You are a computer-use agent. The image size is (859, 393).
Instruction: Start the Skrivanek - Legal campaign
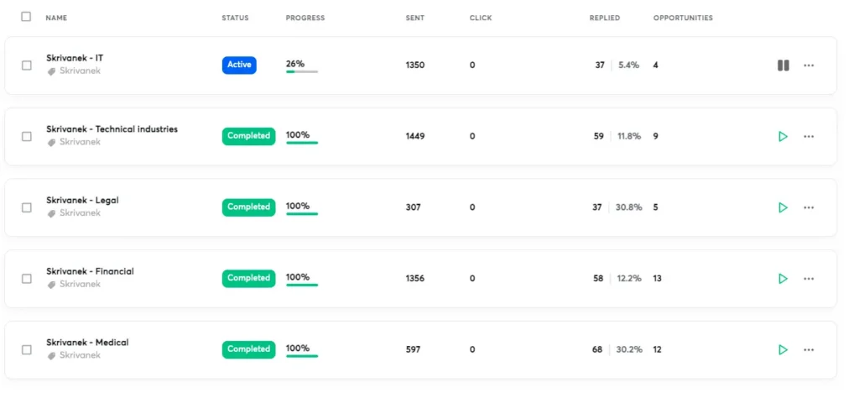click(783, 207)
